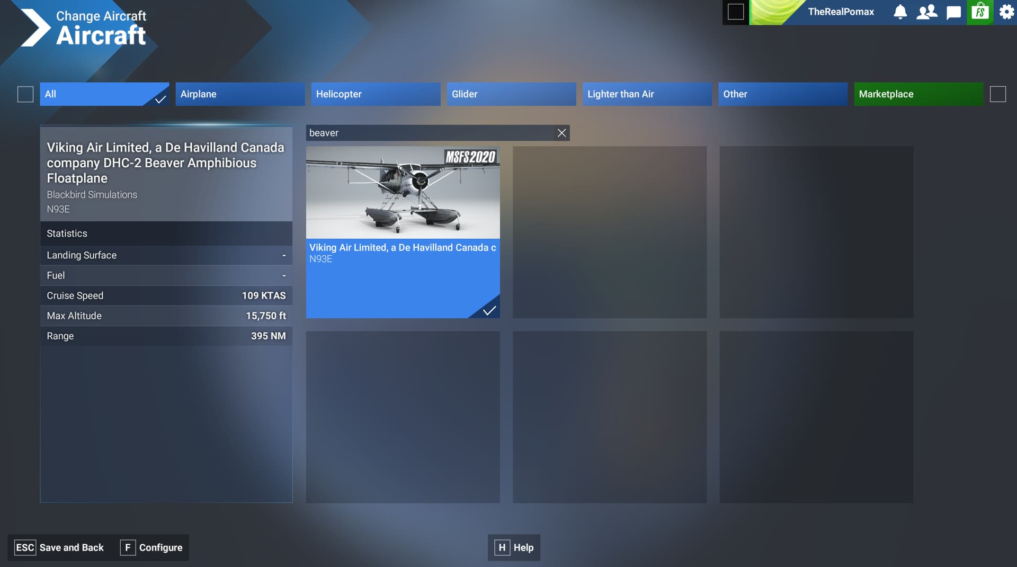Viewport: 1017px width, 567px height.
Task: Click Blackbird Simulations developer name
Action: [x=92, y=194]
